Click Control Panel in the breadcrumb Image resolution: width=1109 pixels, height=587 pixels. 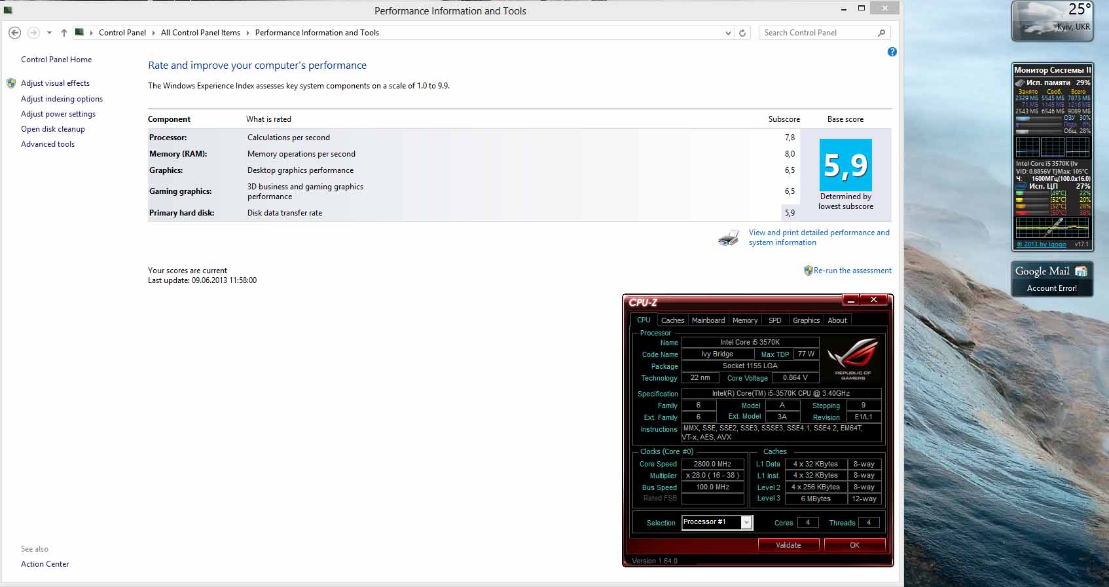tap(122, 33)
